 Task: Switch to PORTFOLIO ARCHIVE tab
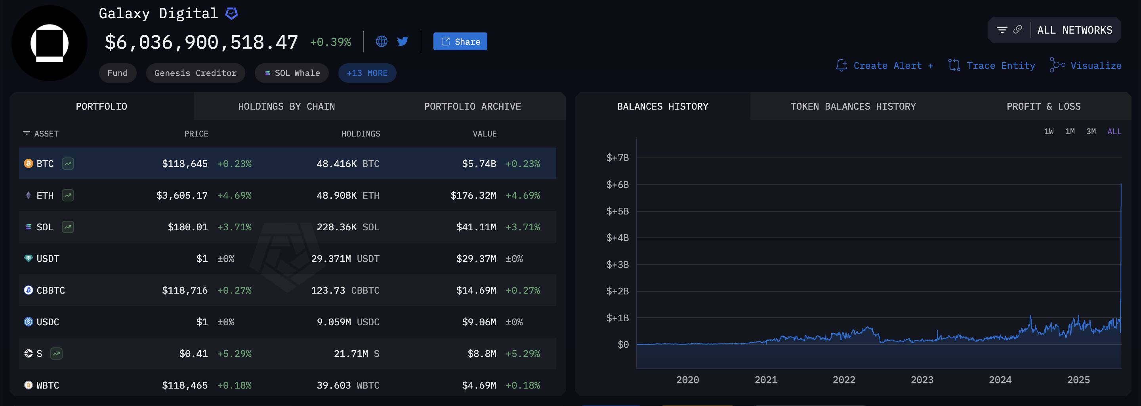click(x=473, y=106)
